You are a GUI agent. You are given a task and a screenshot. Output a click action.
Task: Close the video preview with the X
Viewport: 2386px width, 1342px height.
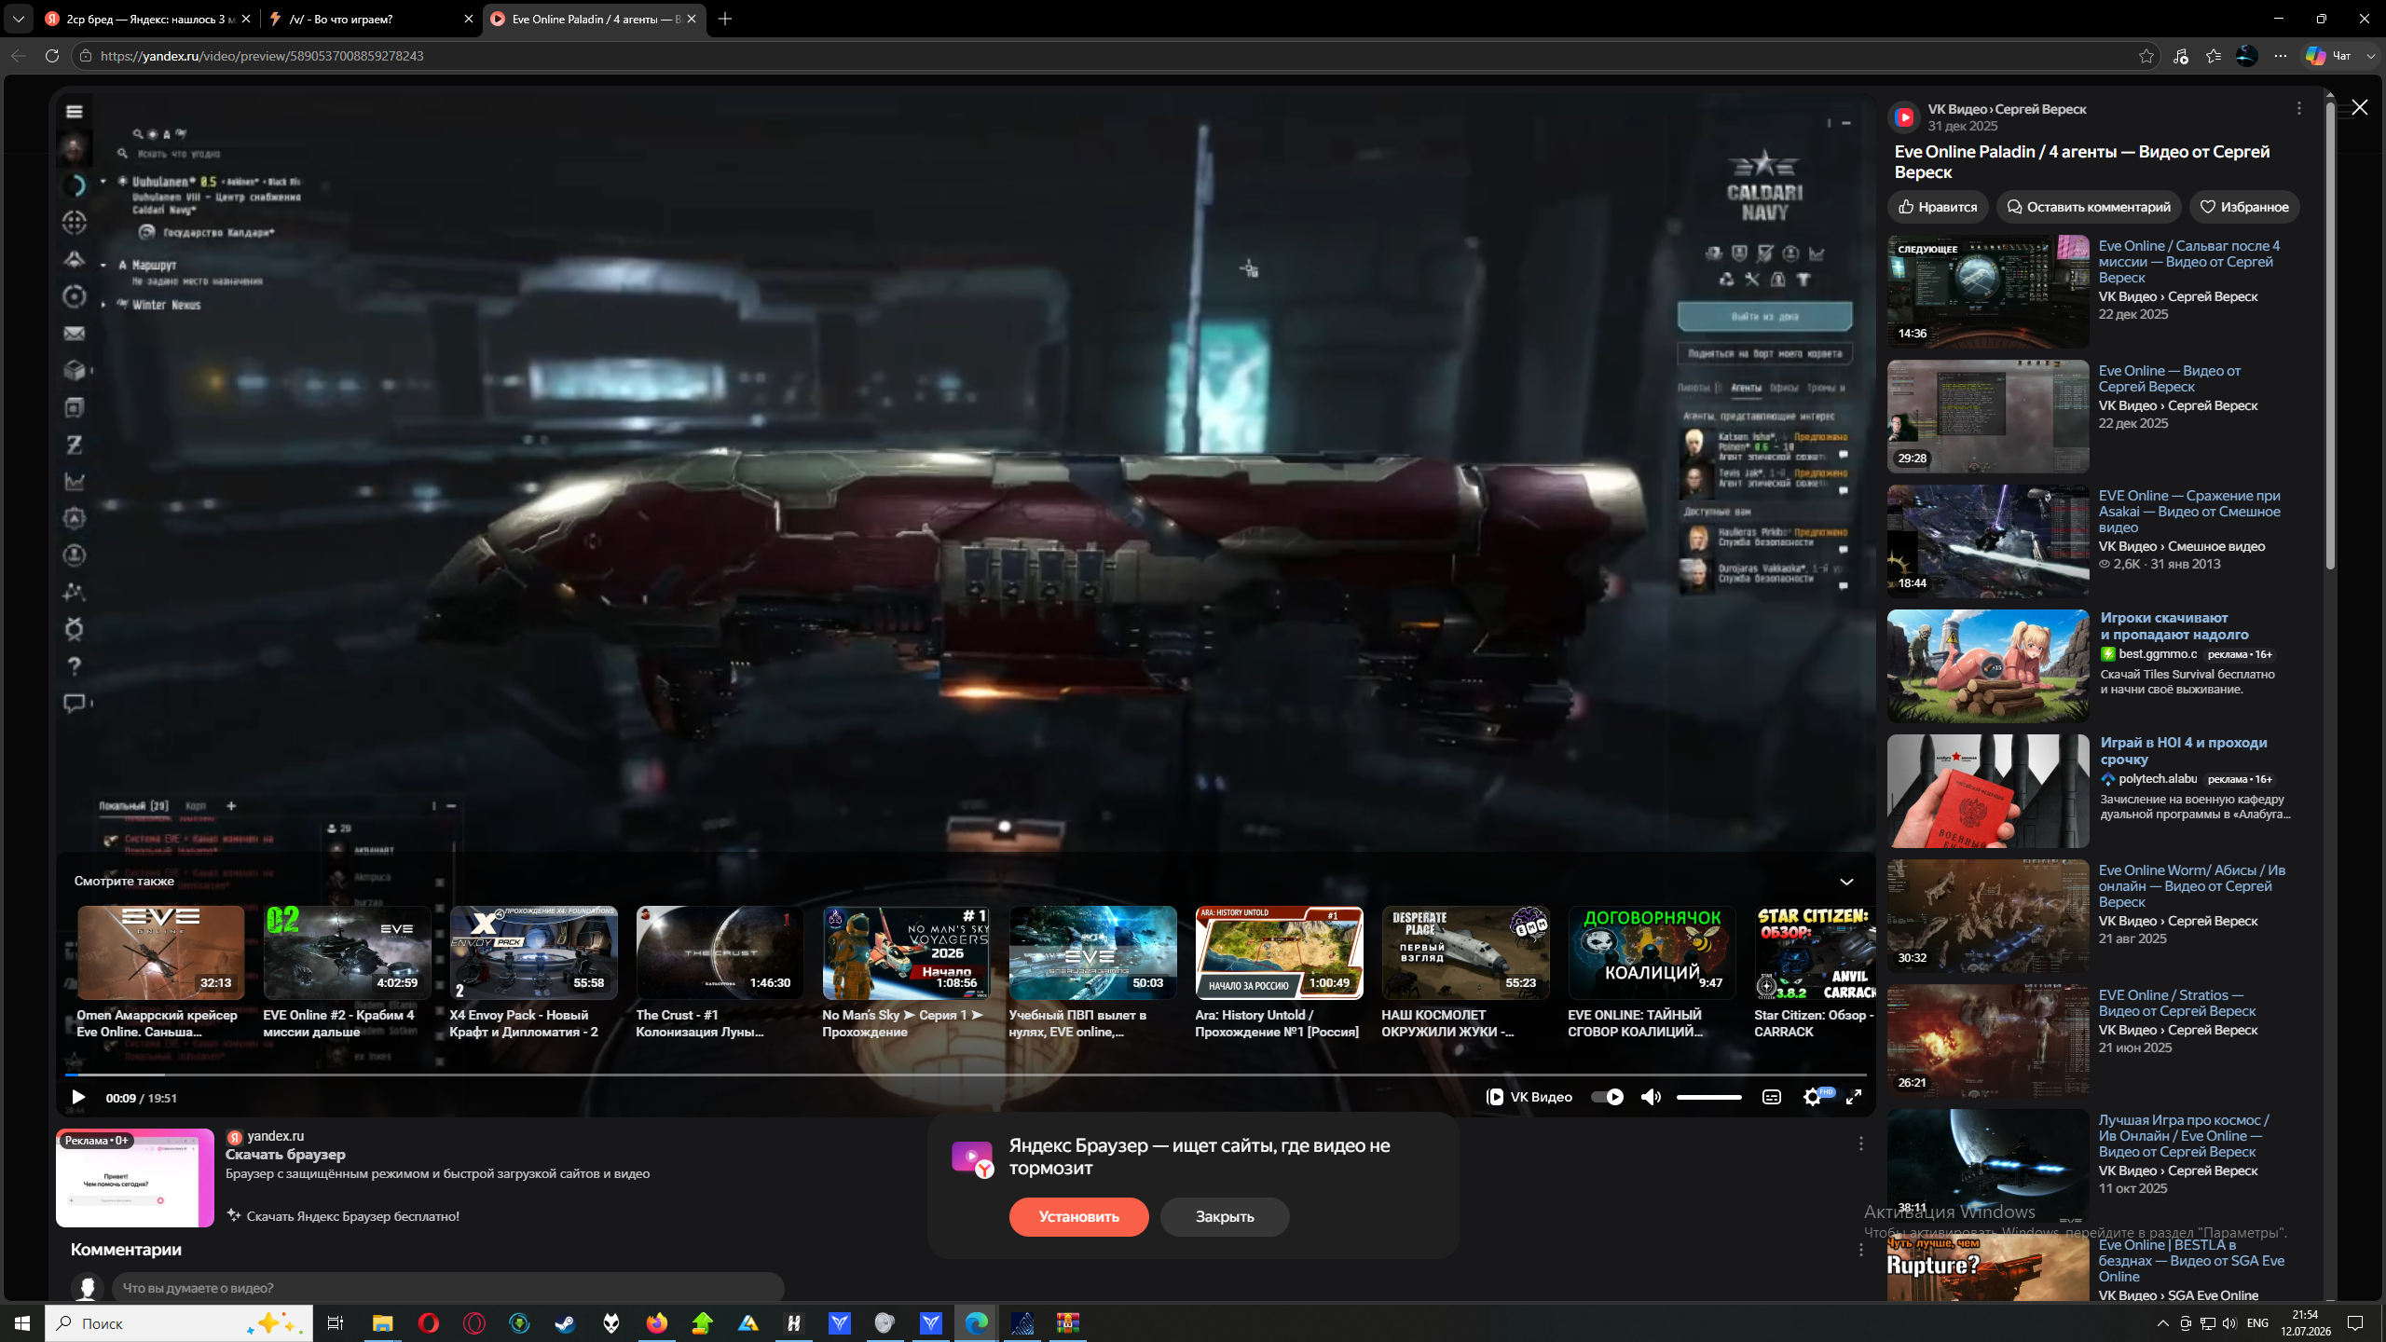click(2359, 108)
